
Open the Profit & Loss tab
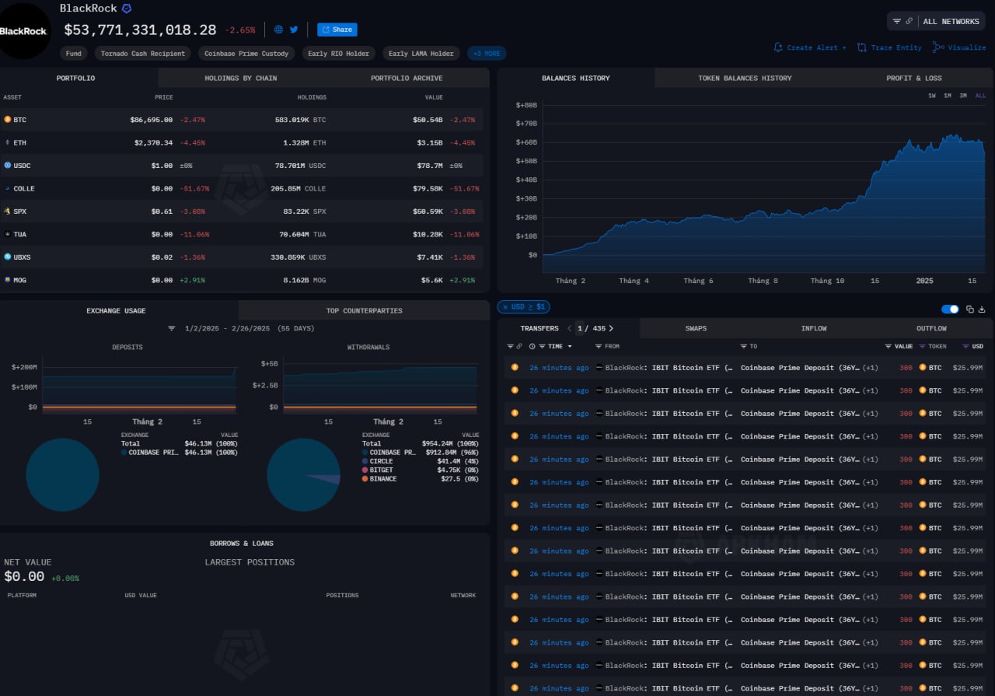click(x=914, y=78)
